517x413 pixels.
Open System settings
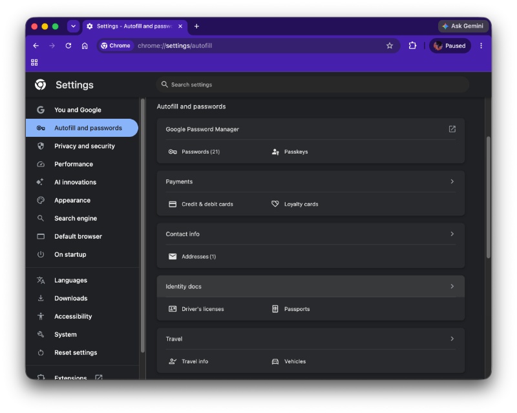[x=82, y=335]
